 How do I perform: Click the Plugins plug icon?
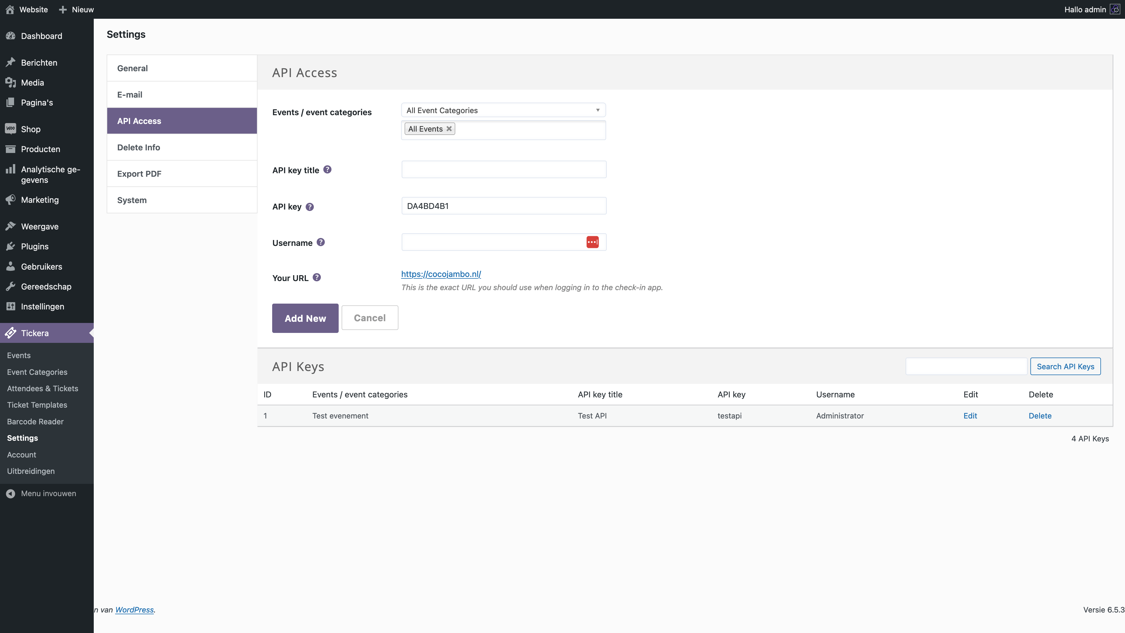tap(11, 246)
